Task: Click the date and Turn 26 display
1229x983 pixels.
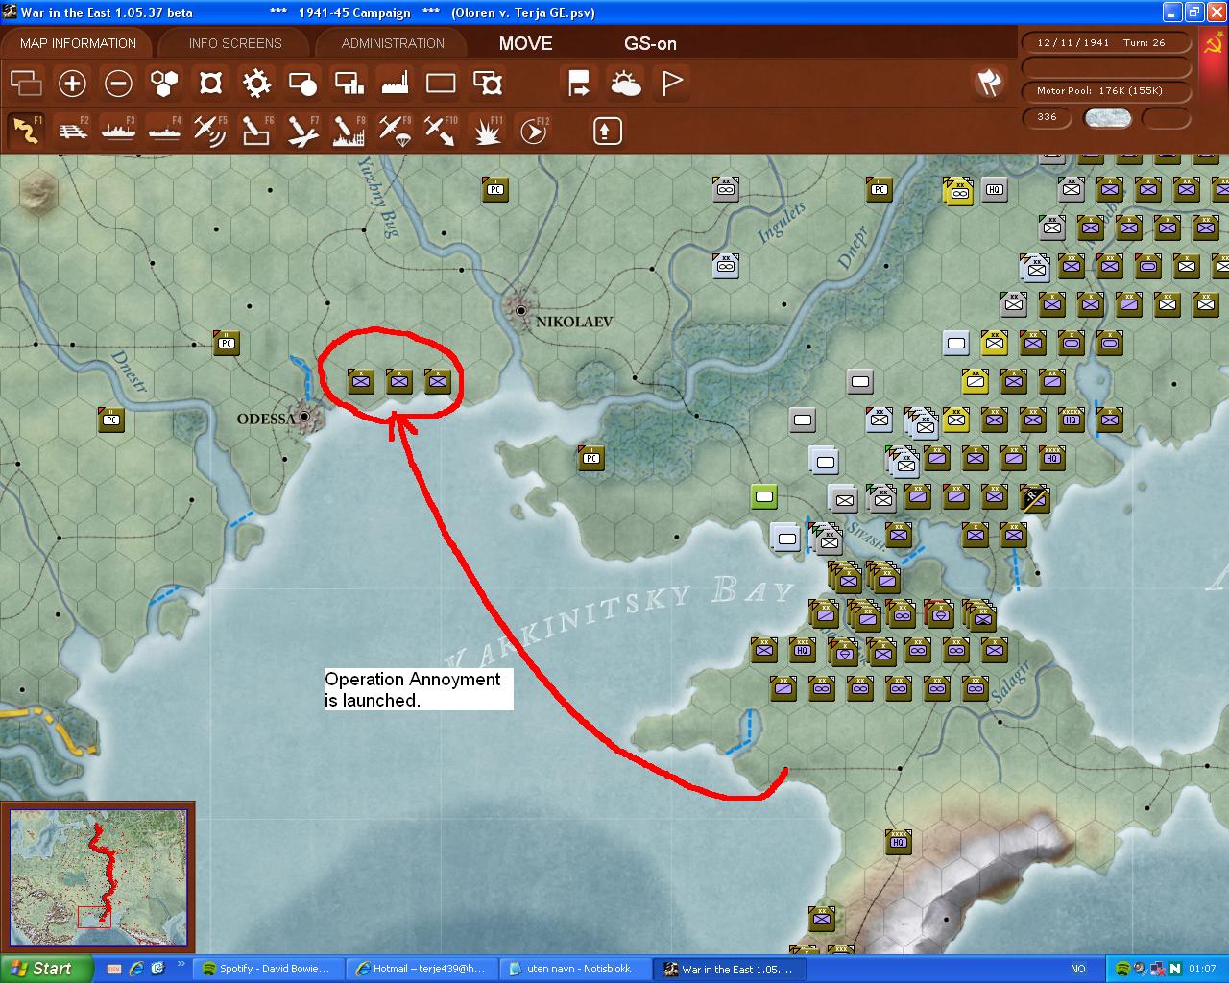Action: click(x=1106, y=43)
